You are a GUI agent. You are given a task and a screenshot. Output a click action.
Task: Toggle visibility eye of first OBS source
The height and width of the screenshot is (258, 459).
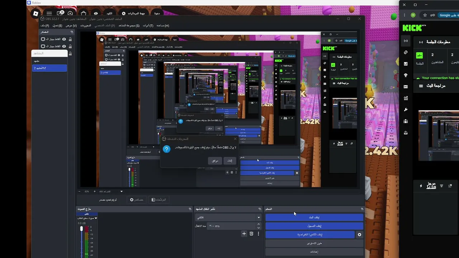pyautogui.click(x=64, y=39)
